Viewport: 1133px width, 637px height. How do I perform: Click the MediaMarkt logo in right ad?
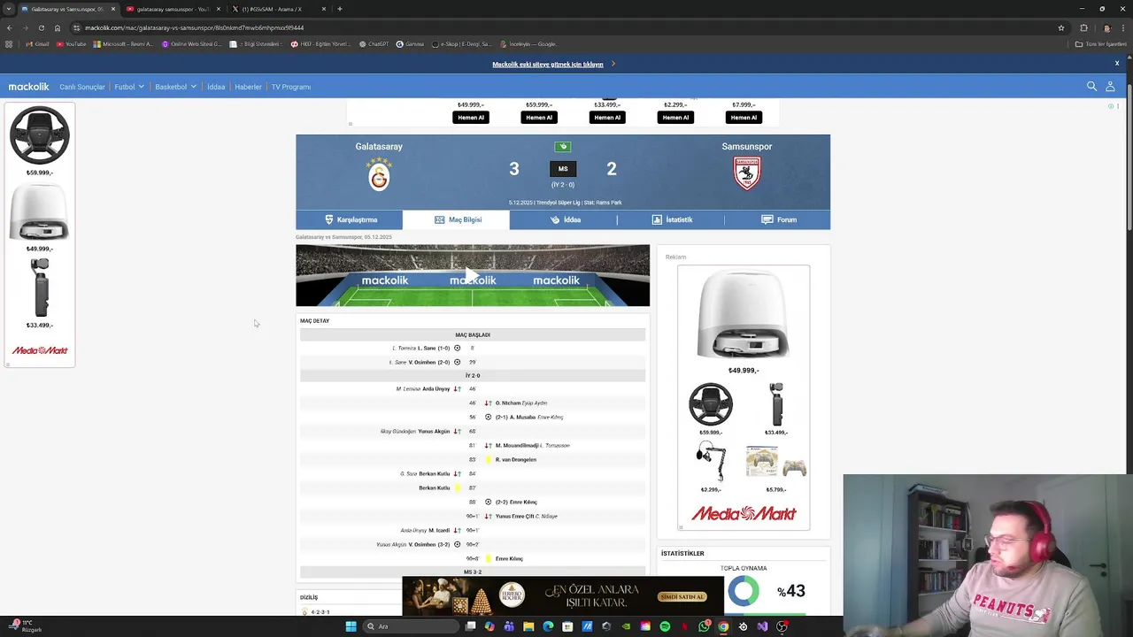point(744,513)
